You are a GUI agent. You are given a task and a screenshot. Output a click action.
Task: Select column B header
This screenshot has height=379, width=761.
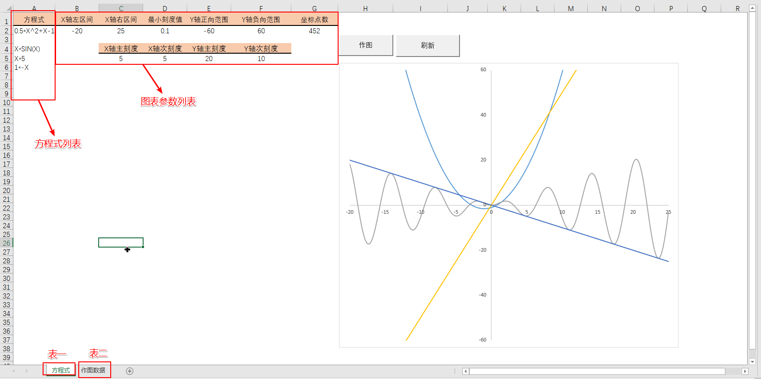pos(77,8)
